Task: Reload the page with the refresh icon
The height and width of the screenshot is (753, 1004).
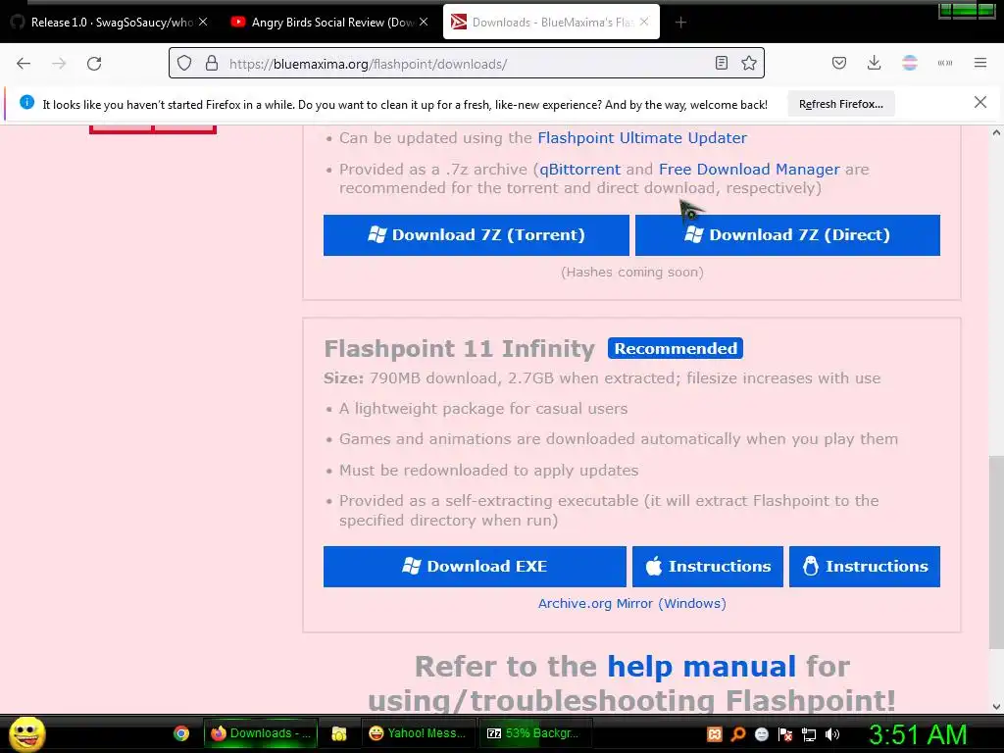Action: coord(94,64)
